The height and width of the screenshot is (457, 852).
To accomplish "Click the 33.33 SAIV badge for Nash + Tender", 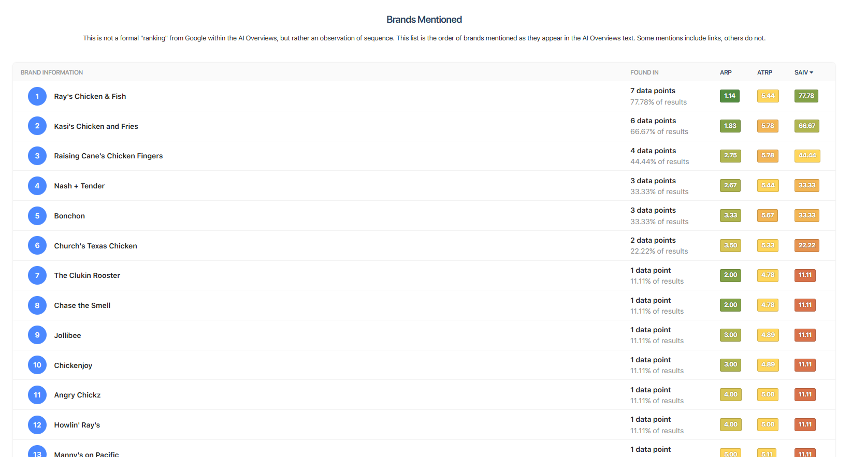I will coord(807,185).
